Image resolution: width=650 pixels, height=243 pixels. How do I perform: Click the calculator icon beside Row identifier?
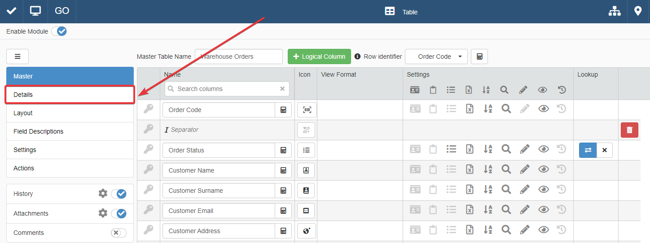[479, 56]
